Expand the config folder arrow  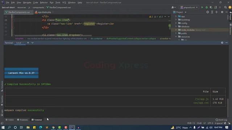[176, 23]
